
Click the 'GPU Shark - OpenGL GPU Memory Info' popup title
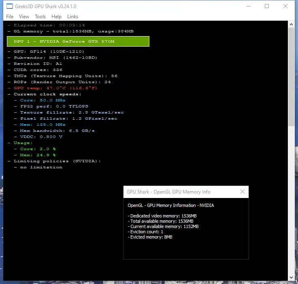pos(168,192)
